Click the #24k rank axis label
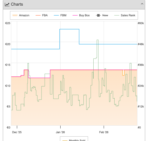The height and width of the screenshot is (141, 148). 141,86
